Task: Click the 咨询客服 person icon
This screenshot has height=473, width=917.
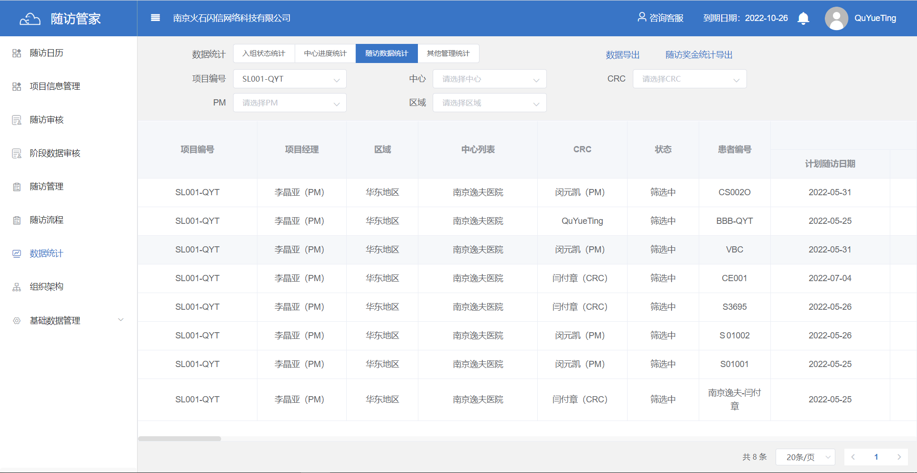Action: point(641,18)
